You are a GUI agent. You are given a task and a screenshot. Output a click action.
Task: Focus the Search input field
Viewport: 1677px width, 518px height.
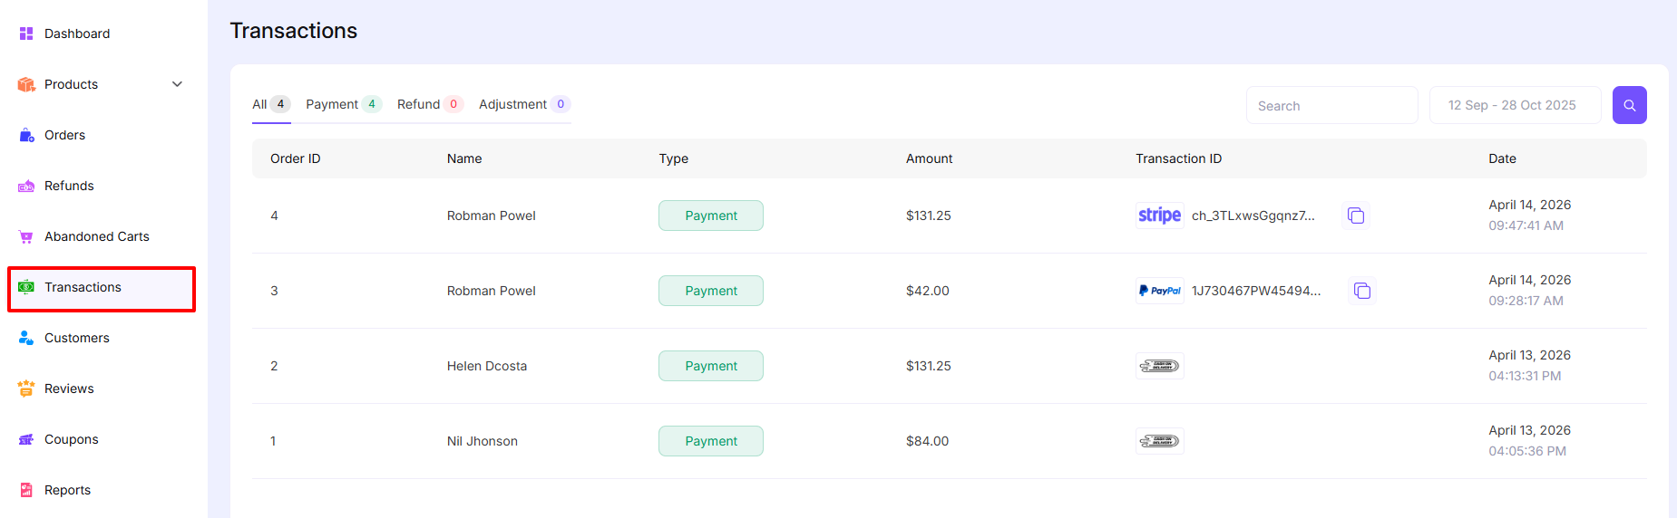[1331, 106]
